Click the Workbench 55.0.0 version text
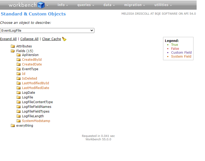This screenshot has width=205, height=161. 98,139
